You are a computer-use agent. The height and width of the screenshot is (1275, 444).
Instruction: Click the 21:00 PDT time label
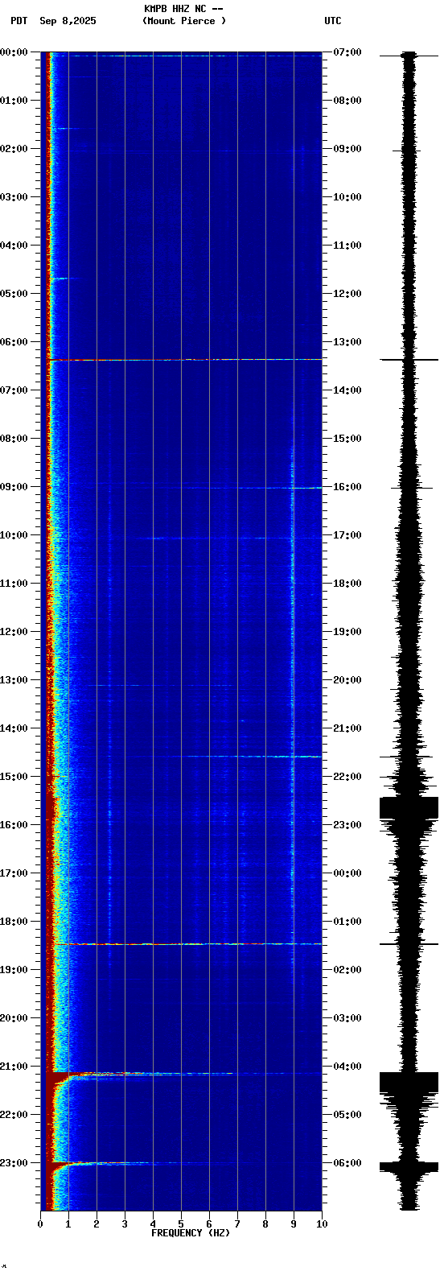(14, 1067)
